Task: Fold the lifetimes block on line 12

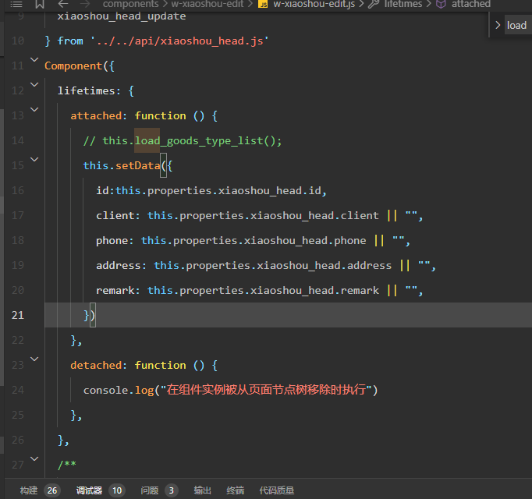Action: tap(34, 85)
